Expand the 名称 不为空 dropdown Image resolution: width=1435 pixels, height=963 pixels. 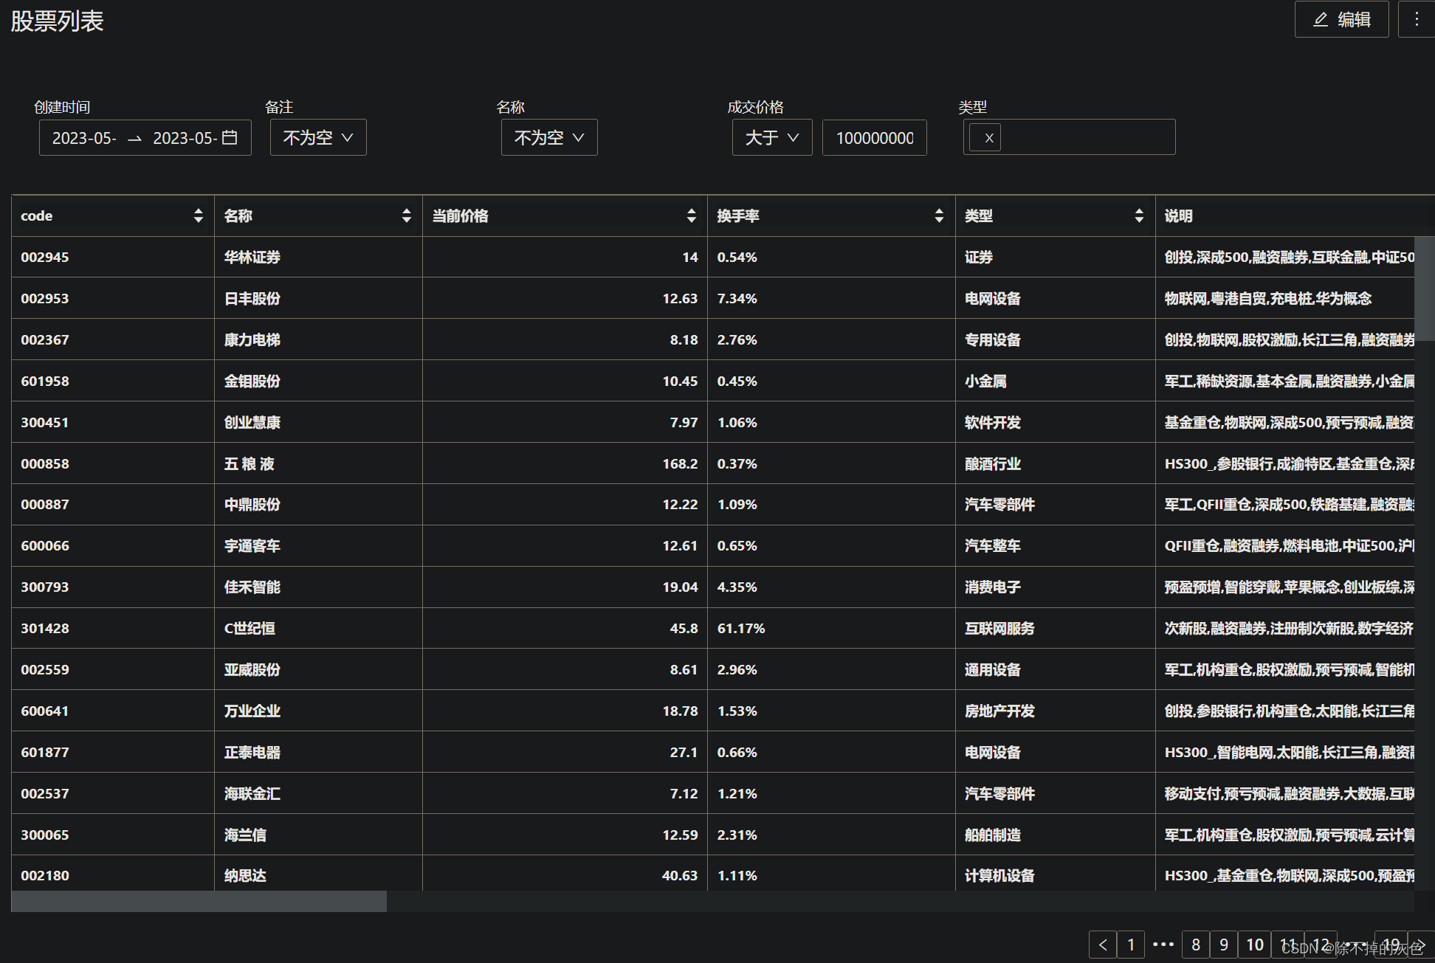coord(549,138)
